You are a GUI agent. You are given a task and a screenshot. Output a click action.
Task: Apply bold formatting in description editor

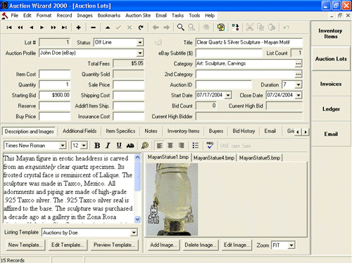click(x=97, y=146)
